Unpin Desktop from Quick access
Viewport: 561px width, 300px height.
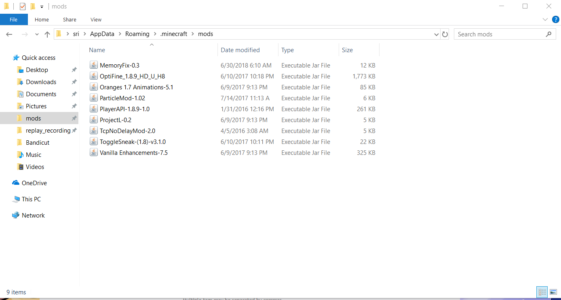(x=74, y=70)
